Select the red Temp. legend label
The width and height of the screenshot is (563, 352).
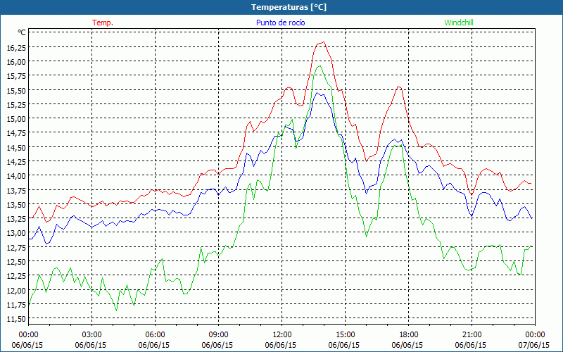[102, 23]
